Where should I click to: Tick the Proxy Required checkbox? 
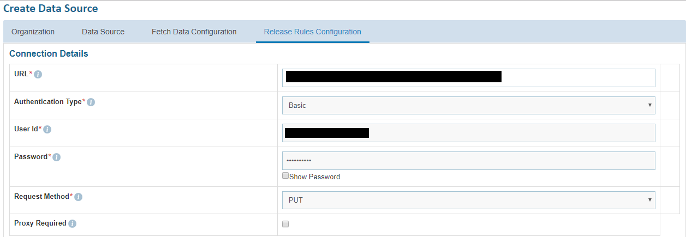285,224
